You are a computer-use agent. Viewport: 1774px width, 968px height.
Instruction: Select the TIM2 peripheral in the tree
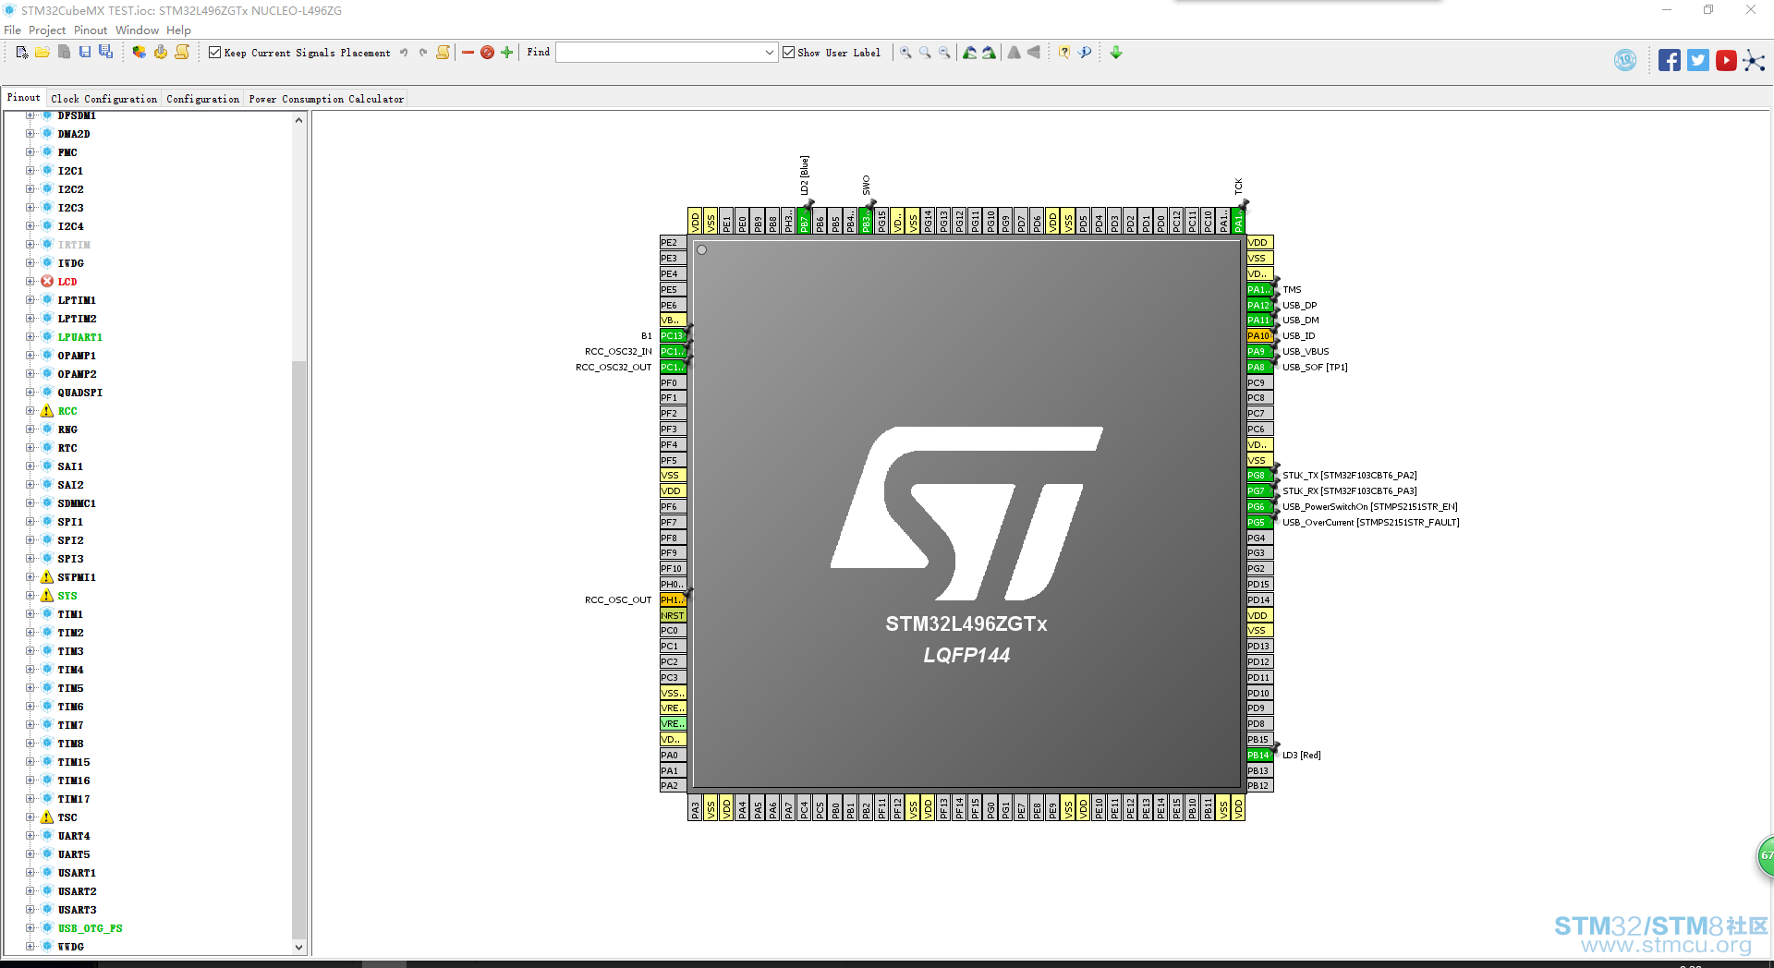(x=70, y=633)
